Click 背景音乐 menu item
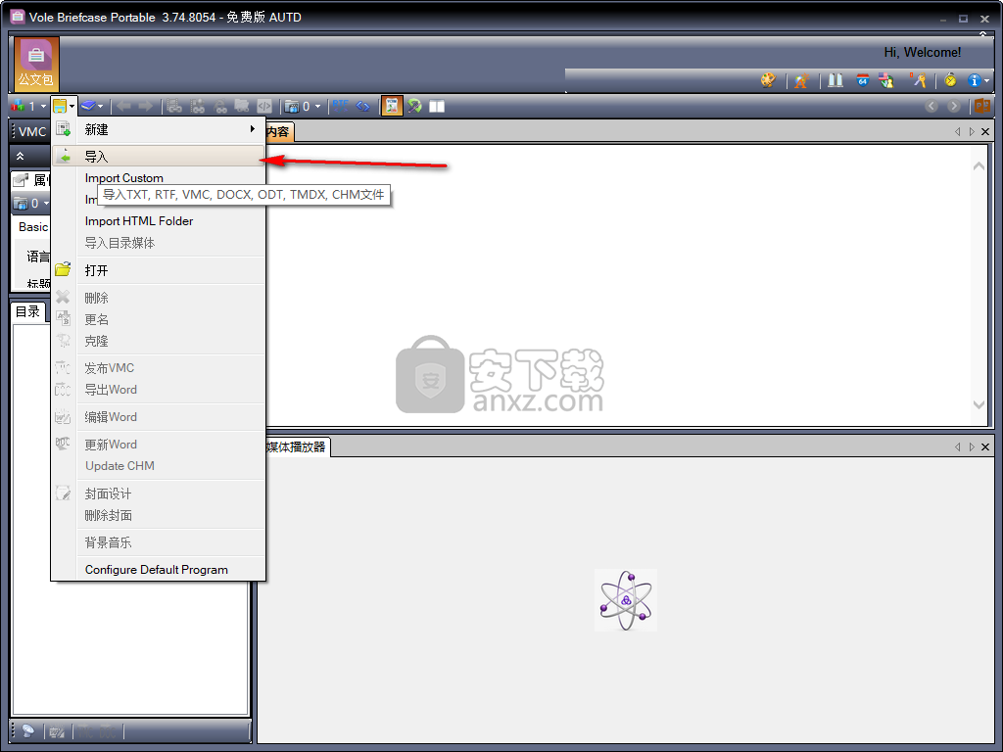Screen dimensions: 1003x752 158,542
